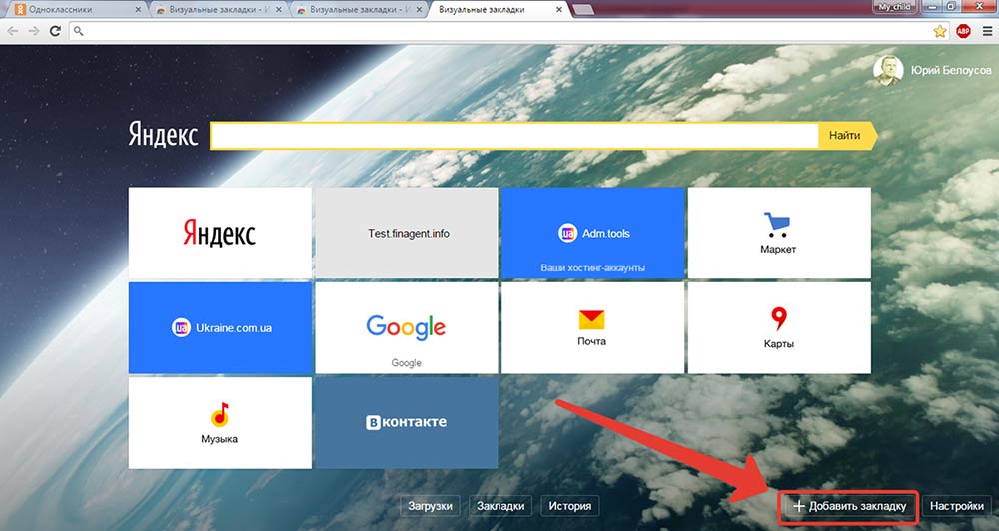Click inside the Яндекс search field

514,135
